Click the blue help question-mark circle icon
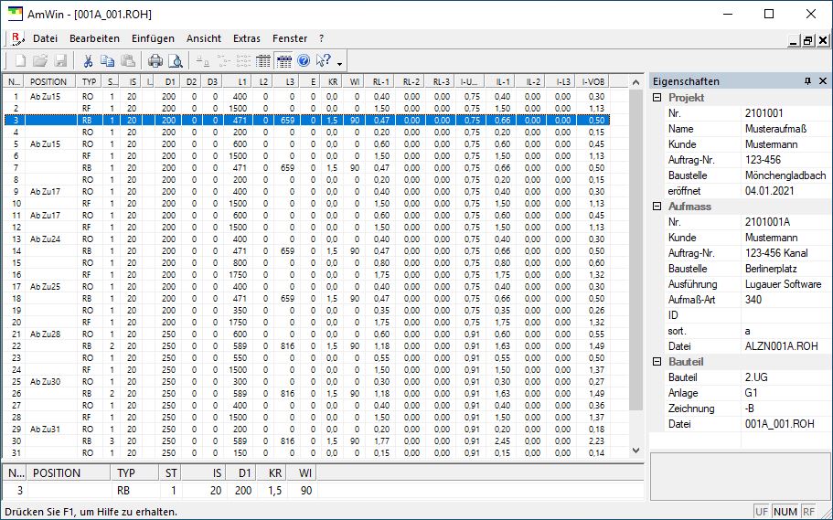Screen dimensions: 833x520 304,60
